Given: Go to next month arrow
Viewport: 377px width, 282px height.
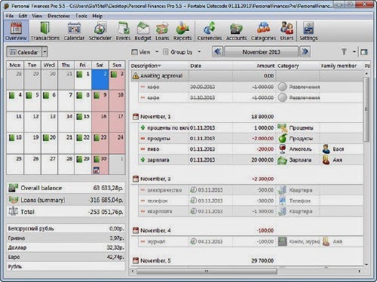Looking at the screenshot, I should click(305, 52).
